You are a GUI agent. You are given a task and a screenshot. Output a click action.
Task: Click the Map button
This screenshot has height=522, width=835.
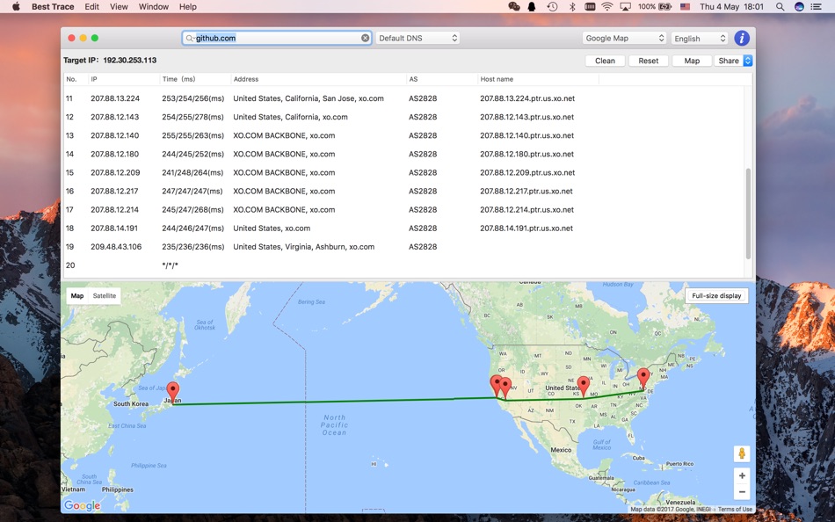(692, 61)
